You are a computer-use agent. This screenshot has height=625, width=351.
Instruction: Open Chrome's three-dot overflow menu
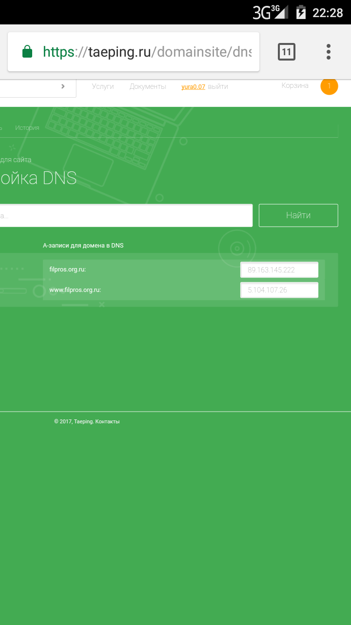click(329, 52)
